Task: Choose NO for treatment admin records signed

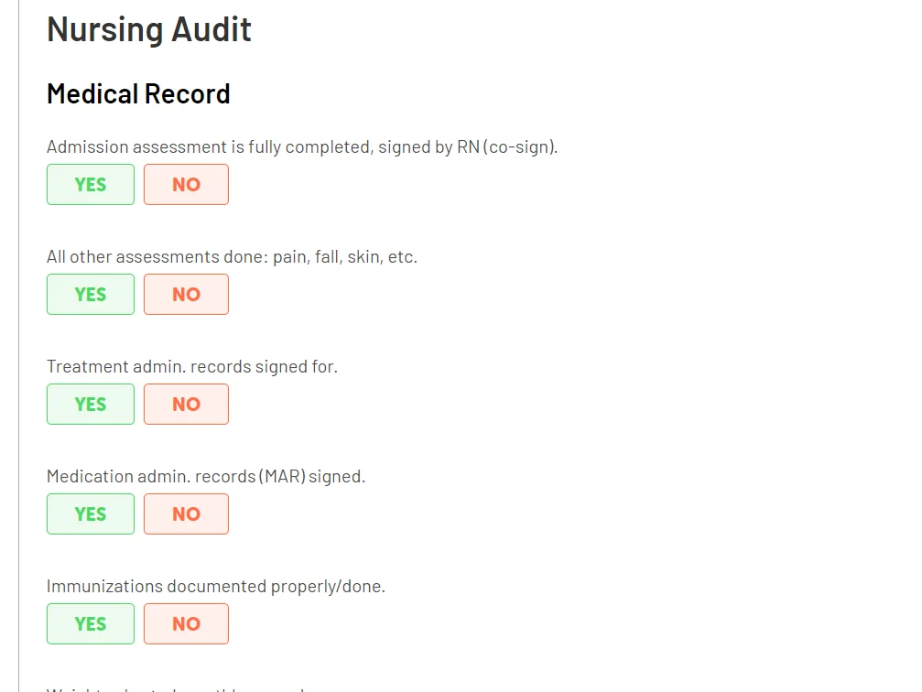Action: 186,404
